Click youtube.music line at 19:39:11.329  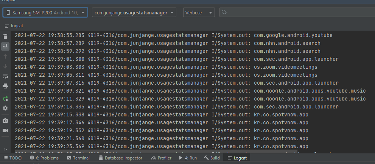[x=190, y=99]
